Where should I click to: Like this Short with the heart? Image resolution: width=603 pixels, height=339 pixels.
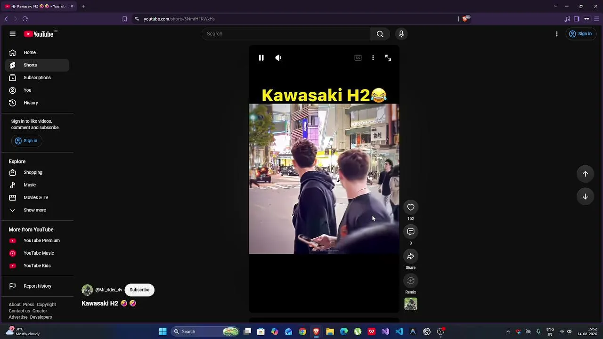point(411,208)
